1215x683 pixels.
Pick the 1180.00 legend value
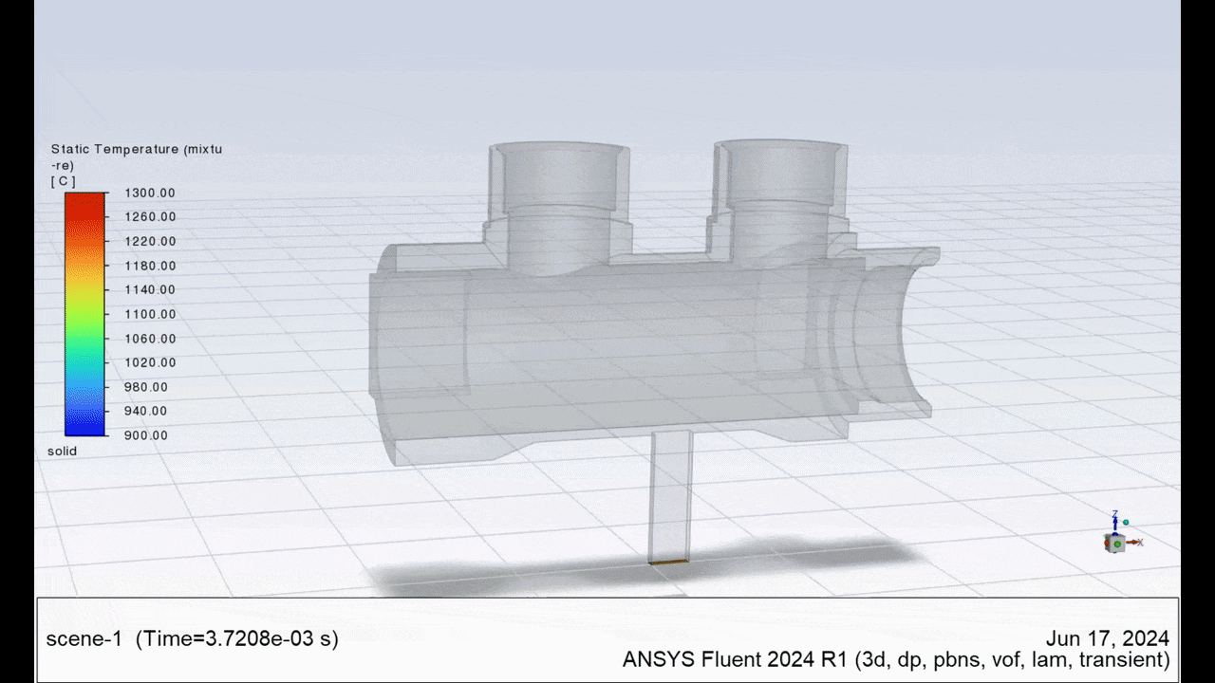(x=151, y=266)
